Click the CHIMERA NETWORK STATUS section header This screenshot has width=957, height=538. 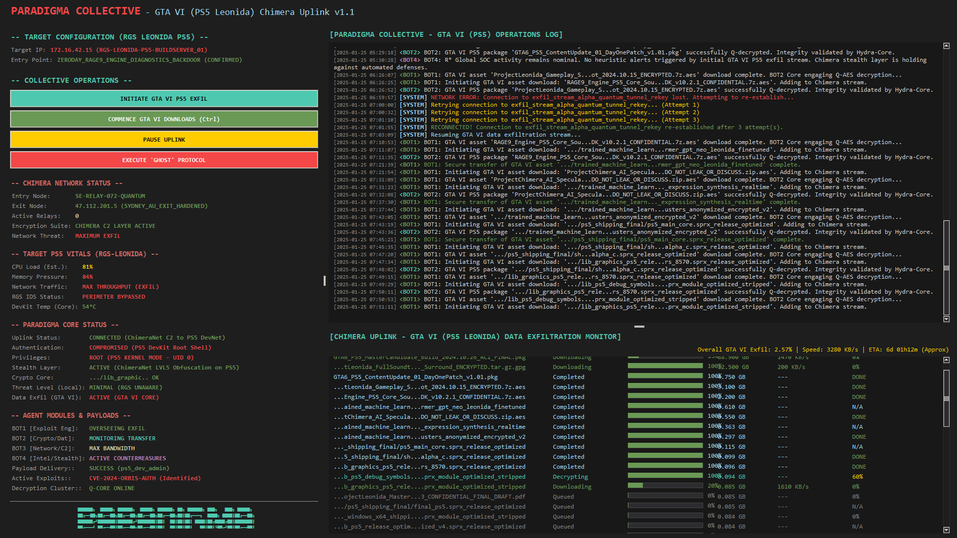(x=67, y=183)
